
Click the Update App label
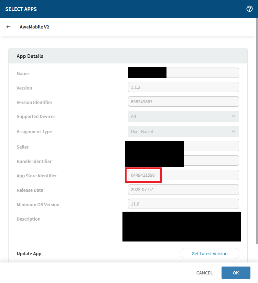[x=29, y=254]
